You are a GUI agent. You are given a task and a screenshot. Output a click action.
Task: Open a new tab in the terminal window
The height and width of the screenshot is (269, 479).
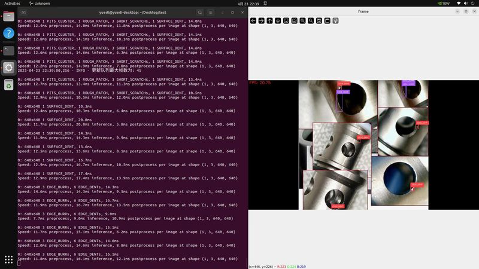(x=23, y=13)
